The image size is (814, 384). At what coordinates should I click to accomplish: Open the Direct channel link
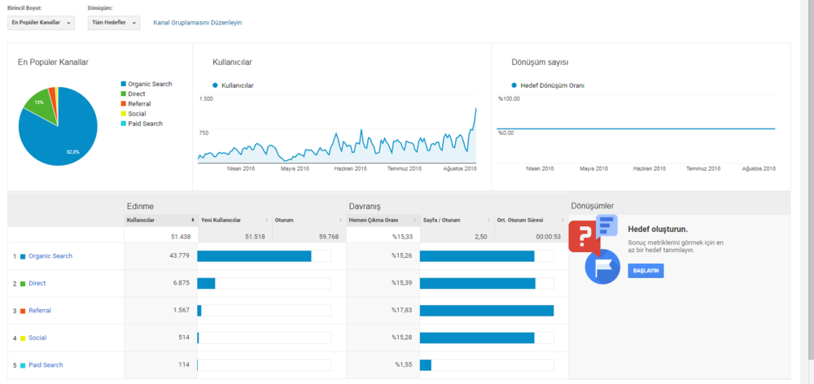pos(37,283)
